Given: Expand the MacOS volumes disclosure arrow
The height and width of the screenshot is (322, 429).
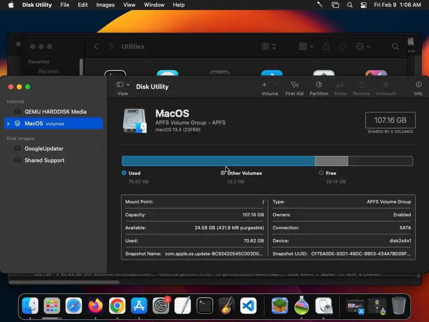Looking at the screenshot, I should click(8, 124).
